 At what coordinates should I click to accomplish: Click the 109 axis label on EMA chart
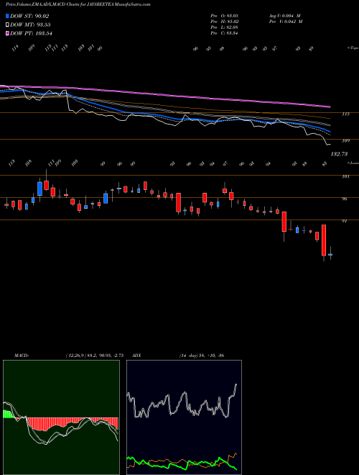pos(346,140)
